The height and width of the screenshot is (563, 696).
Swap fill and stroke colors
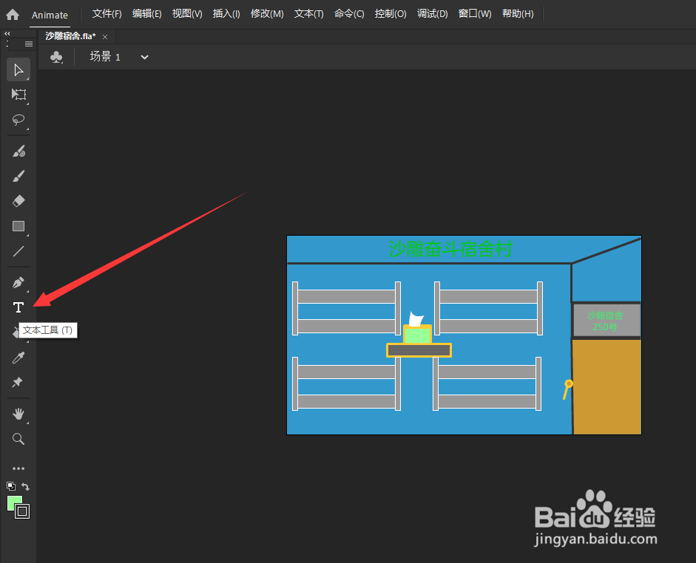(x=25, y=486)
